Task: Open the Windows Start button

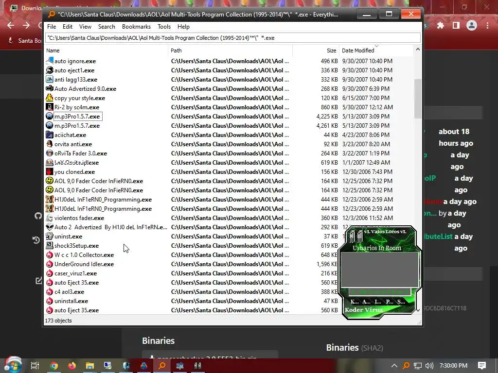Action: click(x=13, y=365)
